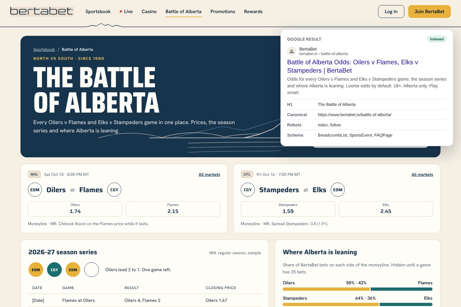The height and width of the screenshot is (307, 461).
Task: Click the BertaBet favicon in Google result
Action: click(x=292, y=51)
